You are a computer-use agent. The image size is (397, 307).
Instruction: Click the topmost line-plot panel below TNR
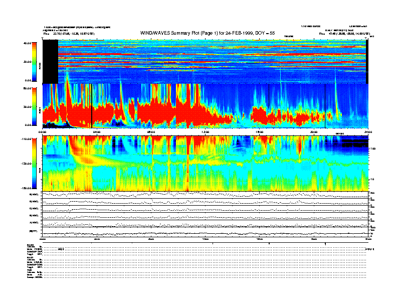[x=206, y=195]
